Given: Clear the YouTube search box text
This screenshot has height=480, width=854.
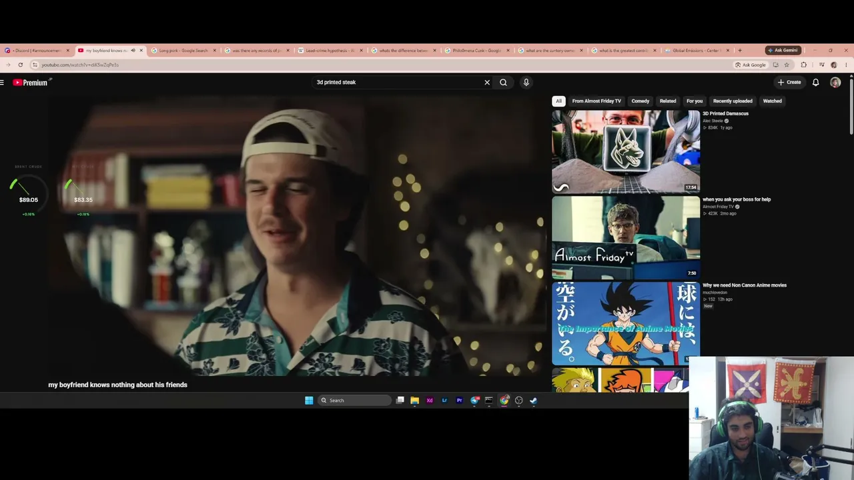Looking at the screenshot, I should pos(487,83).
